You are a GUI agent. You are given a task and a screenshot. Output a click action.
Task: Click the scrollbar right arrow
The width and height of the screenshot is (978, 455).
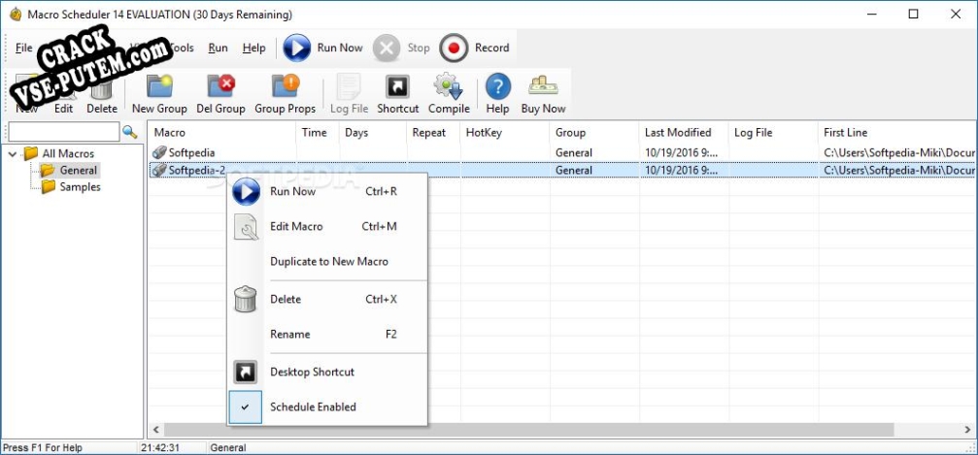967,430
